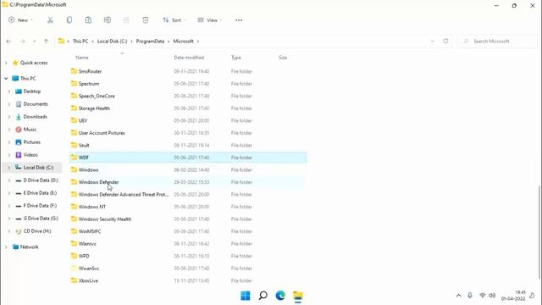Open taskbar clock and date

[x=513, y=296]
